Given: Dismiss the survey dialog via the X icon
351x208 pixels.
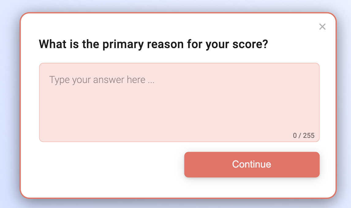Looking at the screenshot, I should 322,27.
